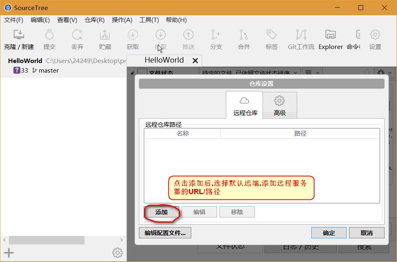Click the Stash (贮藏) toolbar icon
Viewport: 397px width, 262px height.
coord(105,40)
